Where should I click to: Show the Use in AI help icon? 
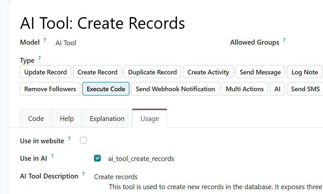click(52, 156)
